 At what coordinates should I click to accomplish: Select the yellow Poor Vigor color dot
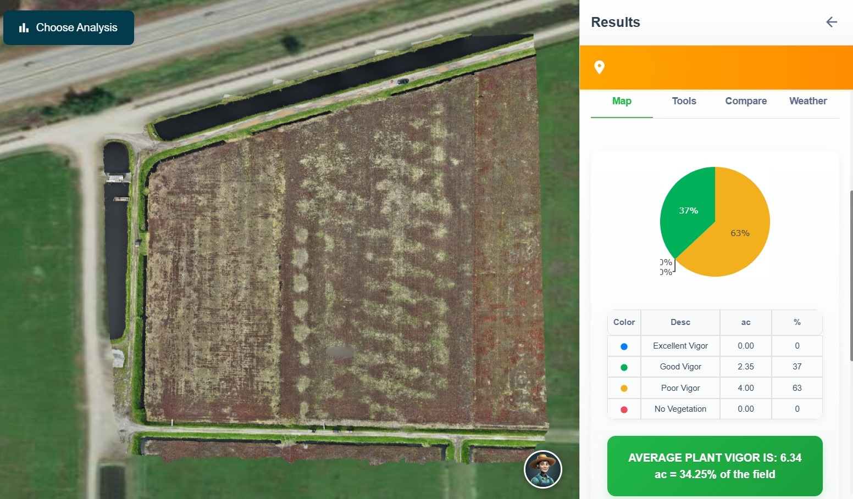coord(624,388)
